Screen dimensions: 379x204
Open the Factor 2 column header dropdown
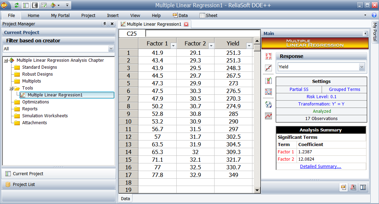coord(211,45)
